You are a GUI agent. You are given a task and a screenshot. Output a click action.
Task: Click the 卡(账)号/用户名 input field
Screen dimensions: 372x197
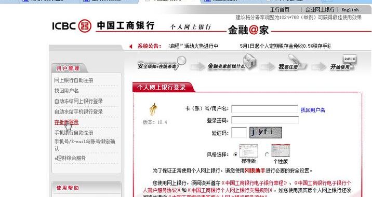[x=265, y=109]
